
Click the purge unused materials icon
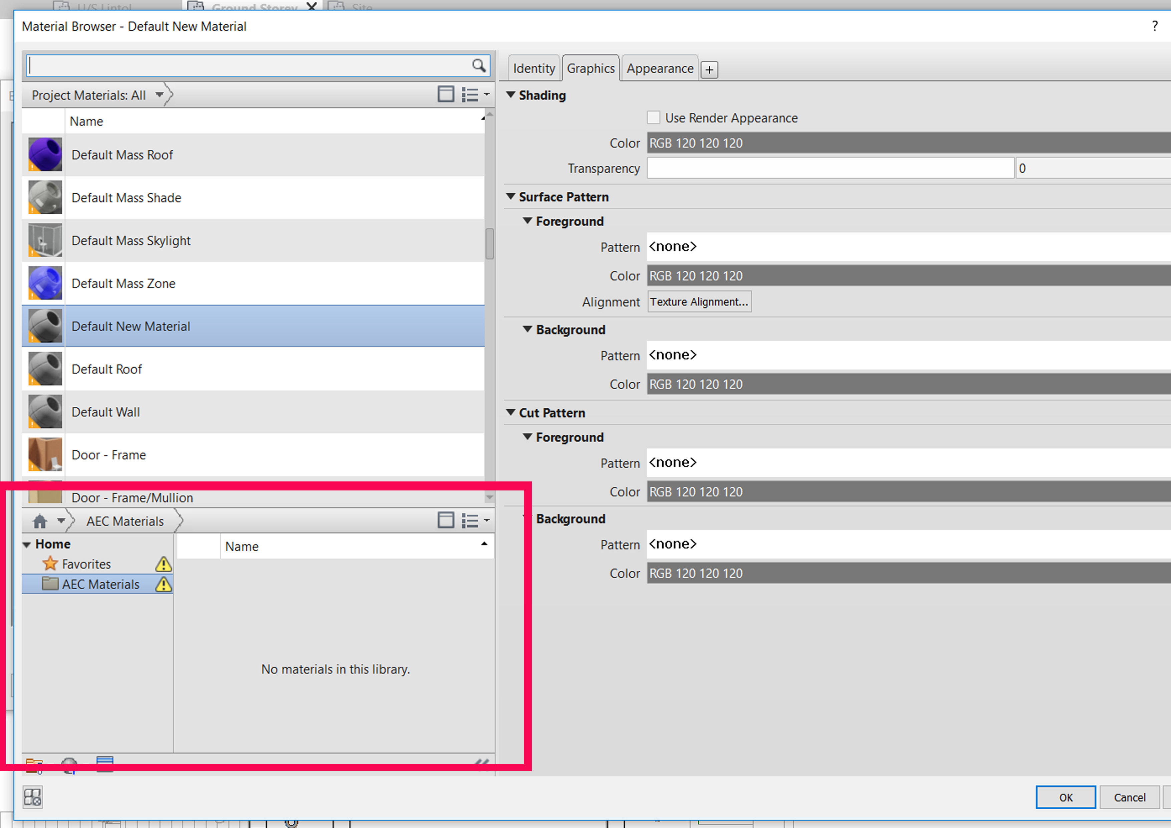[33, 797]
